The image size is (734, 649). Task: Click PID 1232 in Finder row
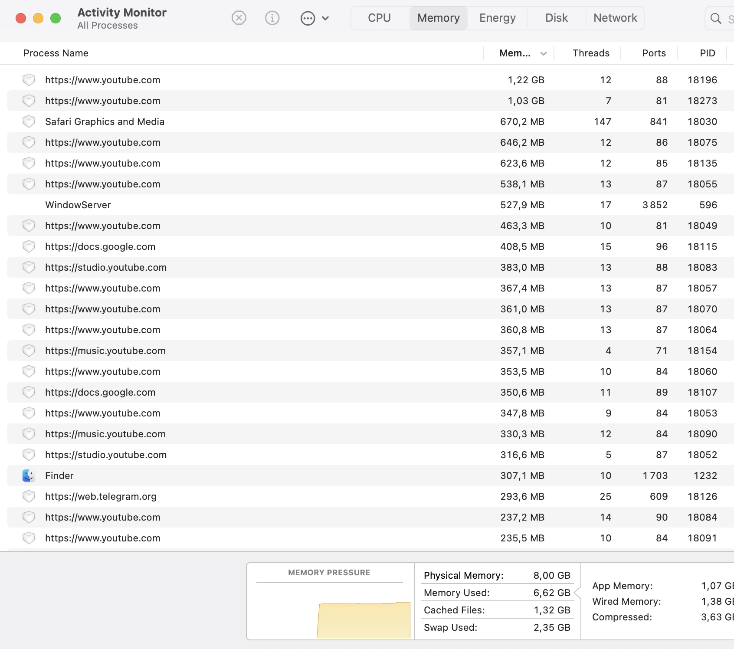coord(705,475)
